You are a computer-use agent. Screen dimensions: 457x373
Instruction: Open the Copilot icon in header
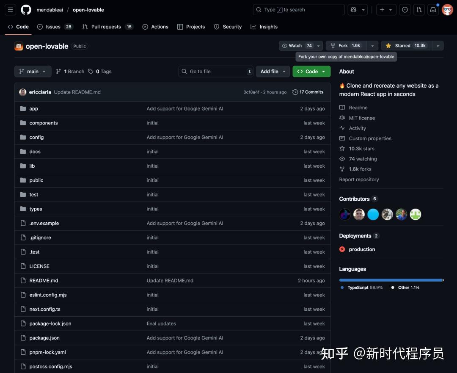coord(352,10)
